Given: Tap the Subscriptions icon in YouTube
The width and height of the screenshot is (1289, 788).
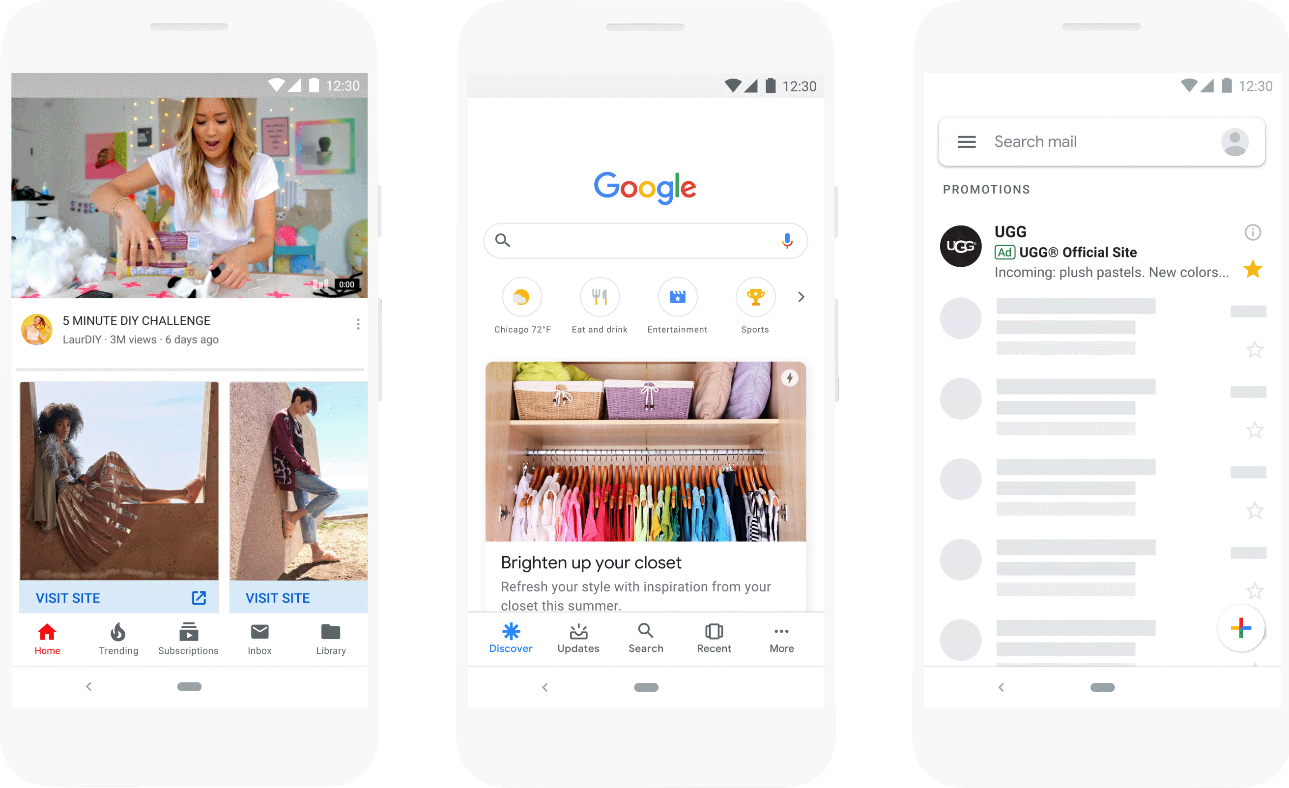Looking at the screenshot, I should 188,641.
